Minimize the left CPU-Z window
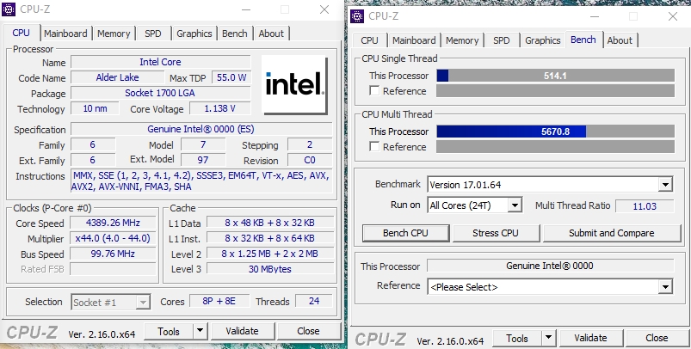Image resolution: width=691 pixels, height=349 pixels. point(246,9)
